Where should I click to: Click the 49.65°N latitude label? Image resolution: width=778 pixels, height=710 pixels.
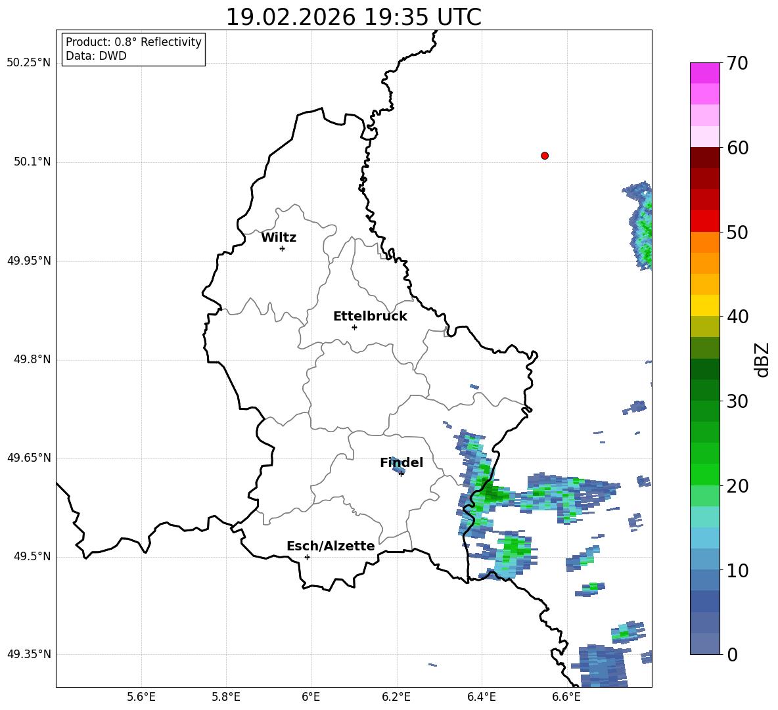pos(30,458)
